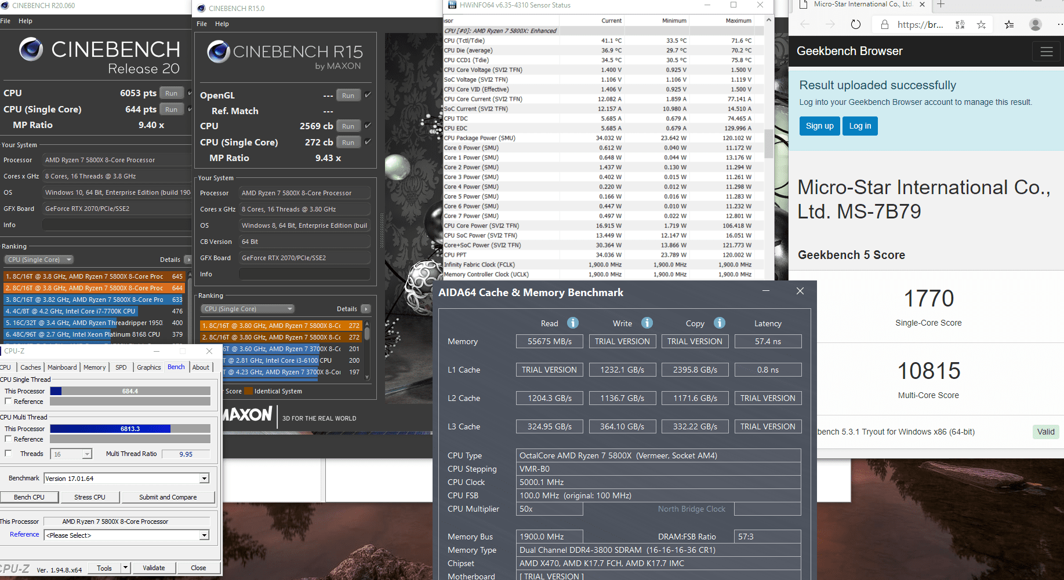Expand the Tools dropdown arrow in CPU-Z
The width and height of the screenshot is (1064, 580).
[125, 568]
